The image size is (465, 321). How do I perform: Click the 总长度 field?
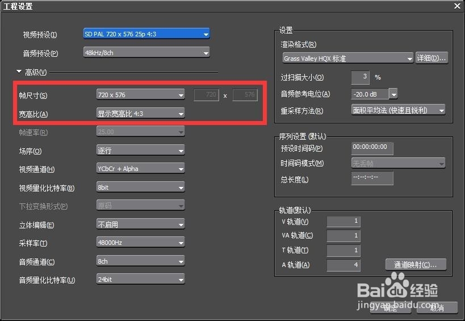point(372,178)
